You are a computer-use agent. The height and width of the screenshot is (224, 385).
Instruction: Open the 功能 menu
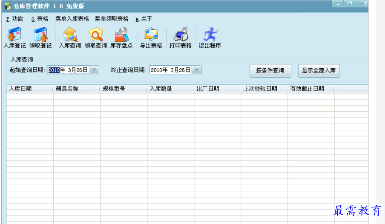tap(15, 19)
